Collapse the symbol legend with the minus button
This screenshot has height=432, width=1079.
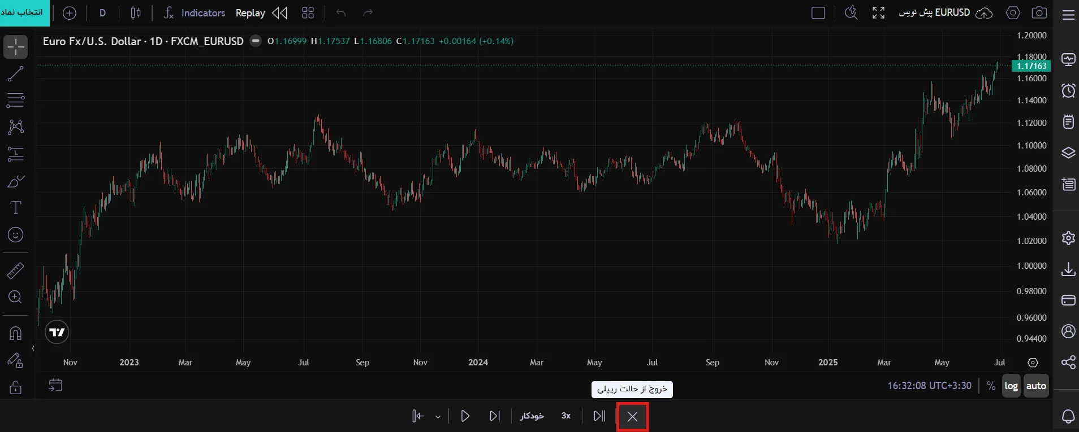coord(256,41)
